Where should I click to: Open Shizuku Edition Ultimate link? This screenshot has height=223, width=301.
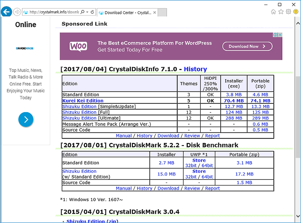click(79, 118)
